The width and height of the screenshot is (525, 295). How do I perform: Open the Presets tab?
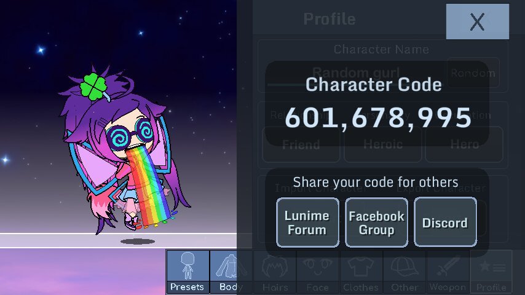pos(188,272)
